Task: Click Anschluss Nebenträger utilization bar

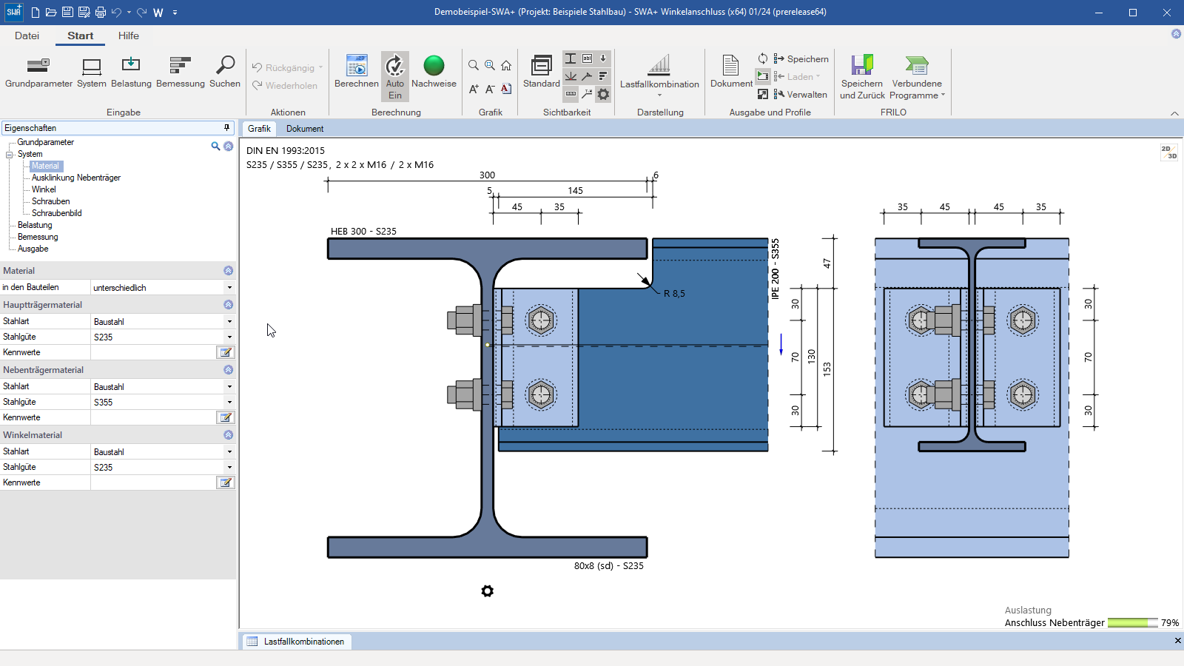Action: (x=1132, y=623)
